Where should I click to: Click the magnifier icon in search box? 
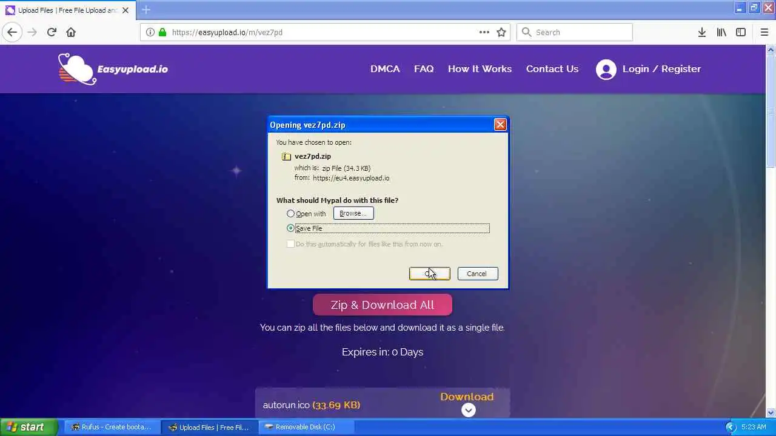pos(526,32)
